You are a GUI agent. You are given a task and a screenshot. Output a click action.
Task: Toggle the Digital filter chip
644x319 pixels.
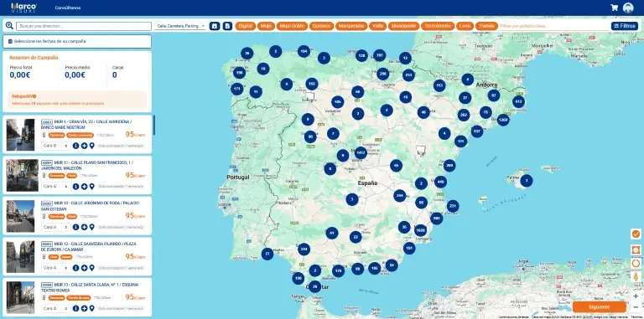(x=245, y=26)
